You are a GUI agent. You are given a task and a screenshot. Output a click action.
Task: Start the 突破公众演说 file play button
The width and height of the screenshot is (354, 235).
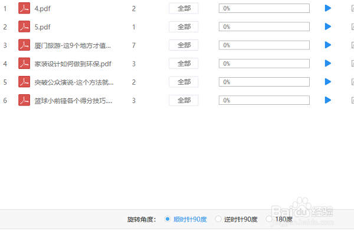[328, 82]
